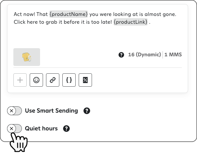The image size is (197, 153).
Task: Click the Use Smart Sending label
Action: click(x=52, y=111)
